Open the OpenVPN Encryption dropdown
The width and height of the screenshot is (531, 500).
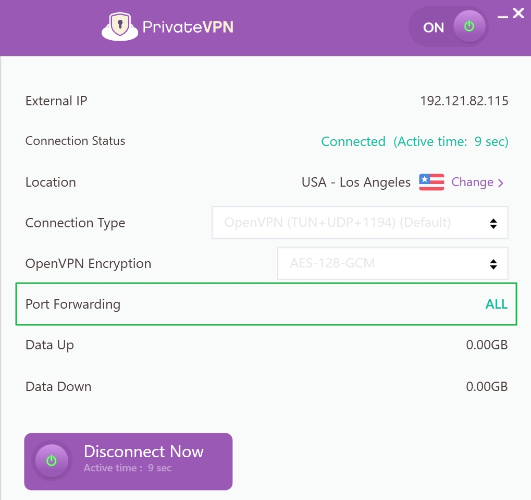392,263
